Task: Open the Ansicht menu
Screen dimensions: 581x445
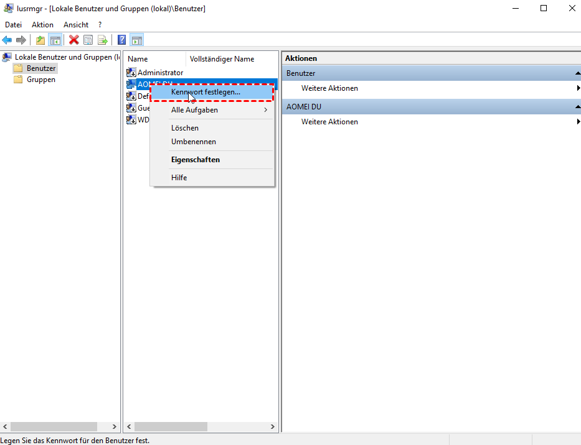Action: click(x=76, y=25)
